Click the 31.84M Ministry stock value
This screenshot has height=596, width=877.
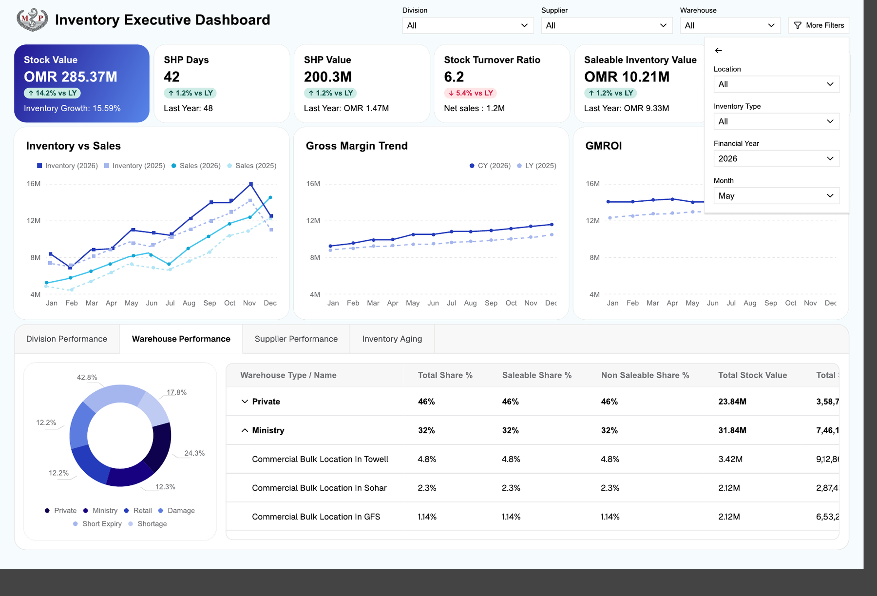(x=732, y=430)
